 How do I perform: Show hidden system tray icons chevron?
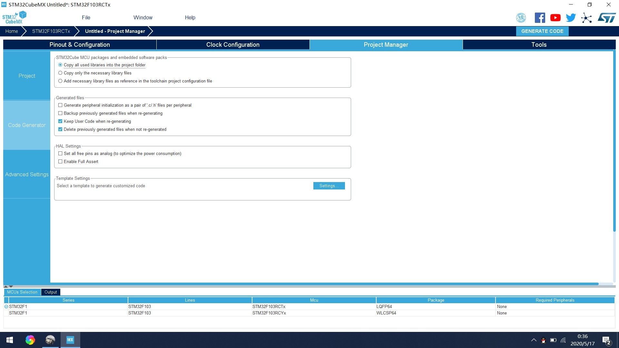tap(534, 340)
